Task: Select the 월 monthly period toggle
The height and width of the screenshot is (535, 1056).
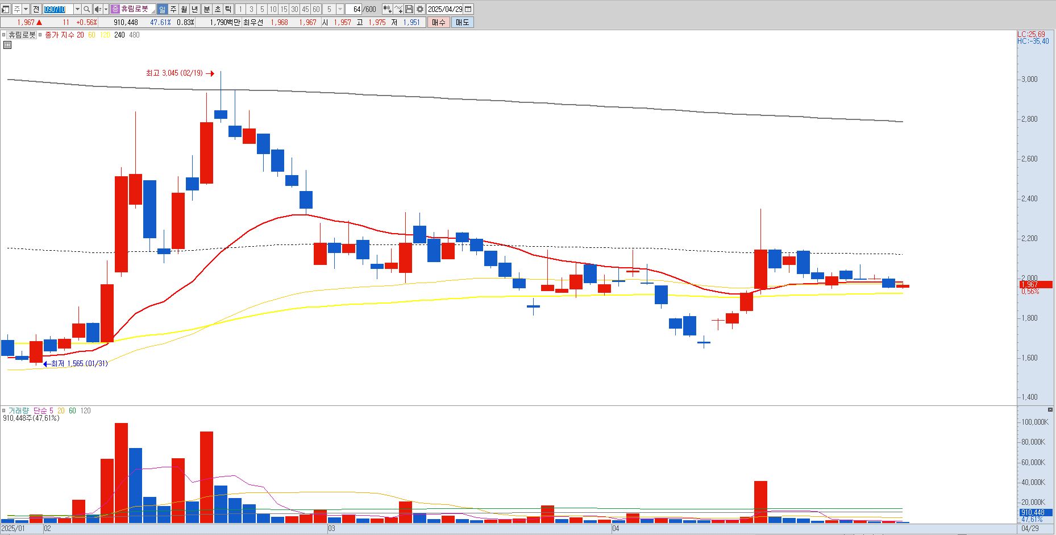Action: 184,9
